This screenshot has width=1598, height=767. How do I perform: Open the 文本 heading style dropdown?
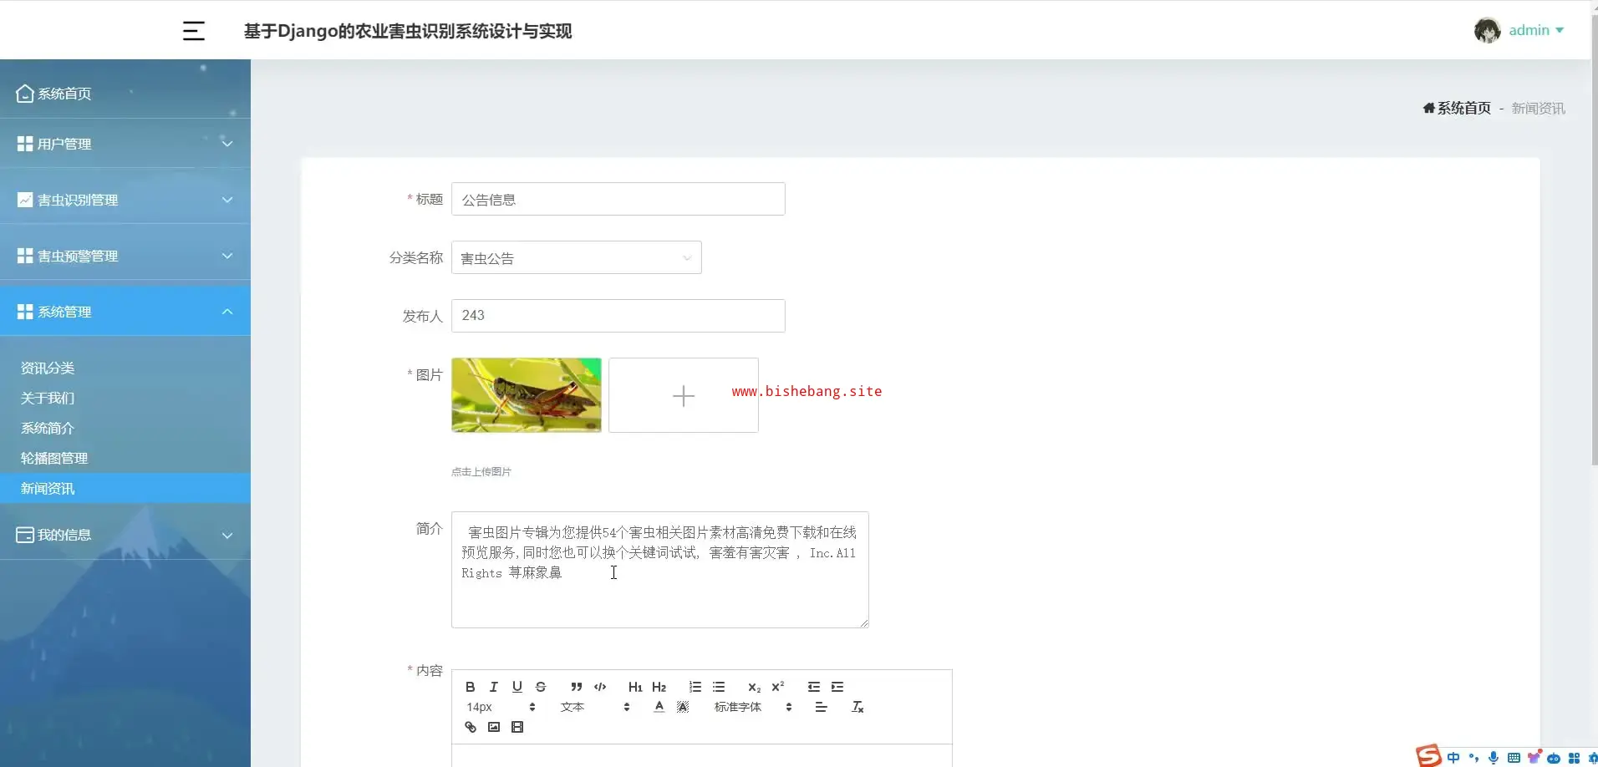595,707
